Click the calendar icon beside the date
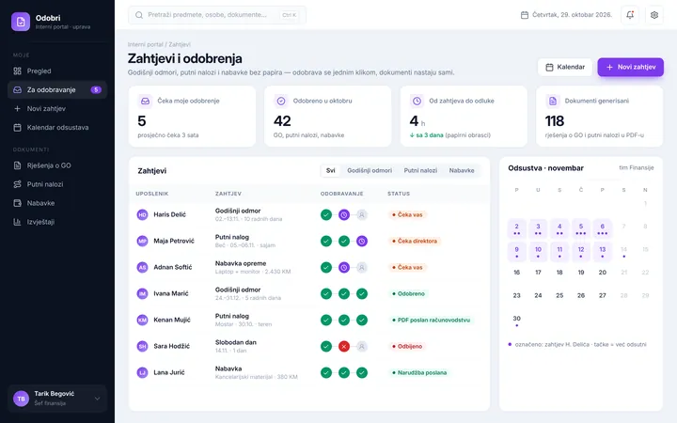Image resolution: width=677 pixels, height=423 pixels. (524, 15)
